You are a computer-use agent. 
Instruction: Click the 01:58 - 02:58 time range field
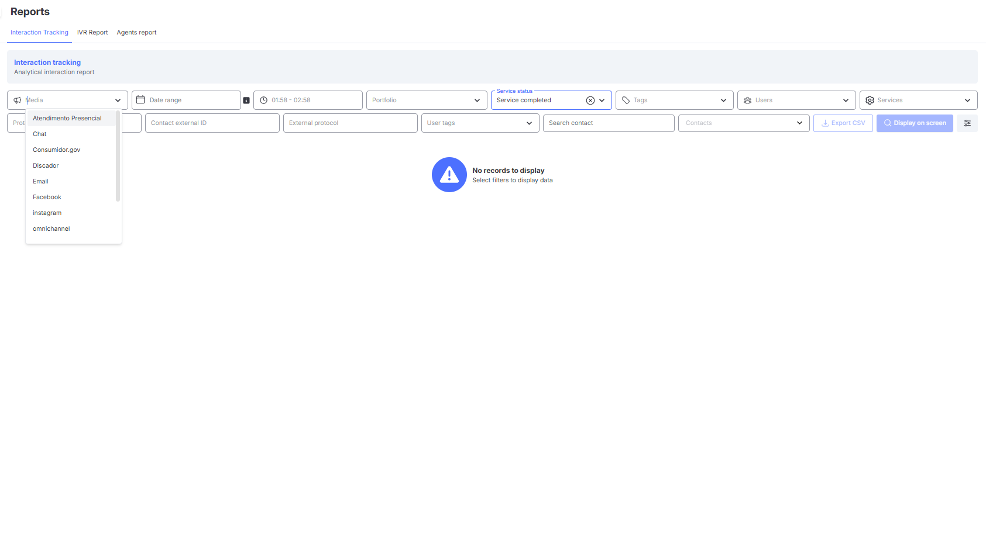coord(308,100)
